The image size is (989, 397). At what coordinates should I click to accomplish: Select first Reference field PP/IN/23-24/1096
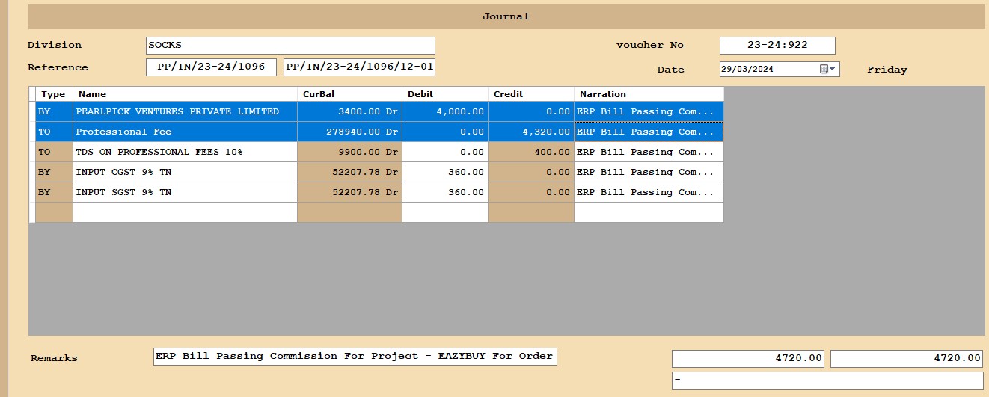(211, 67)
